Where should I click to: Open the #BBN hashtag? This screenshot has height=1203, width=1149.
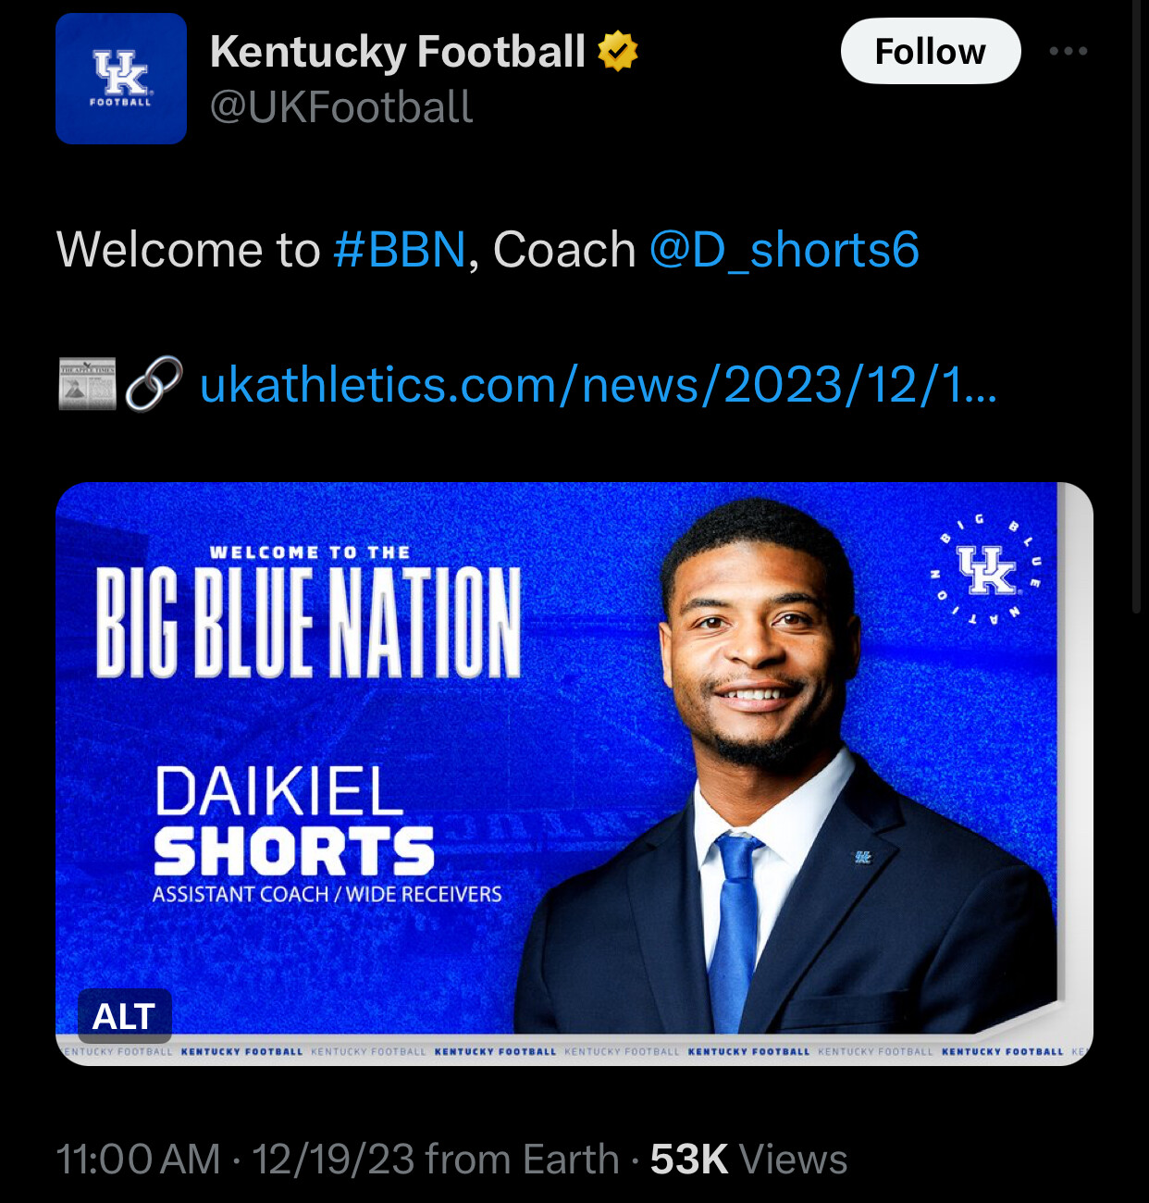[x=400, y=250]
